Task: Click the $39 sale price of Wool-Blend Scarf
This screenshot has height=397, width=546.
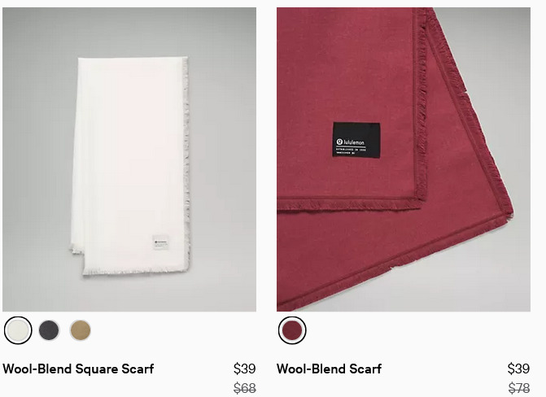Action: point(518,369)
